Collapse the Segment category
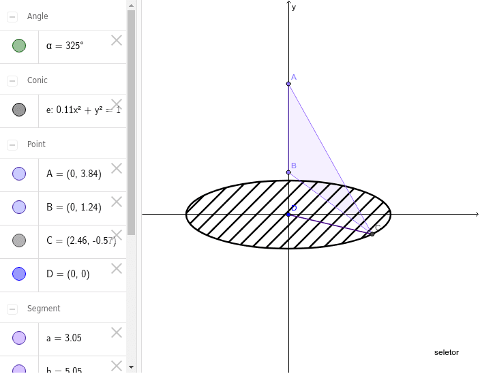 (12, 309)
